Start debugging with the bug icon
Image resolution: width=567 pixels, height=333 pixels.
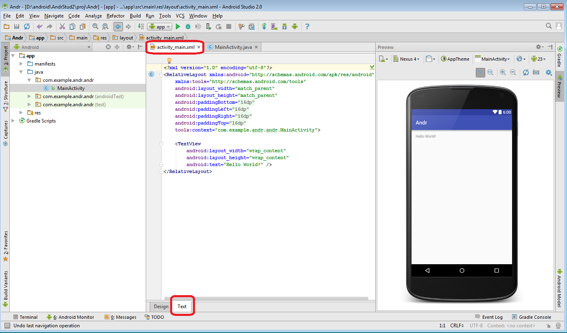tap(188, 26)
